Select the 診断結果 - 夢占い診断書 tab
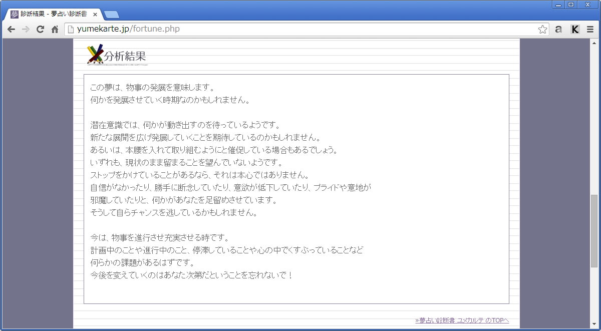Viewport: 601px width, 331px height. tap(50, 15)
